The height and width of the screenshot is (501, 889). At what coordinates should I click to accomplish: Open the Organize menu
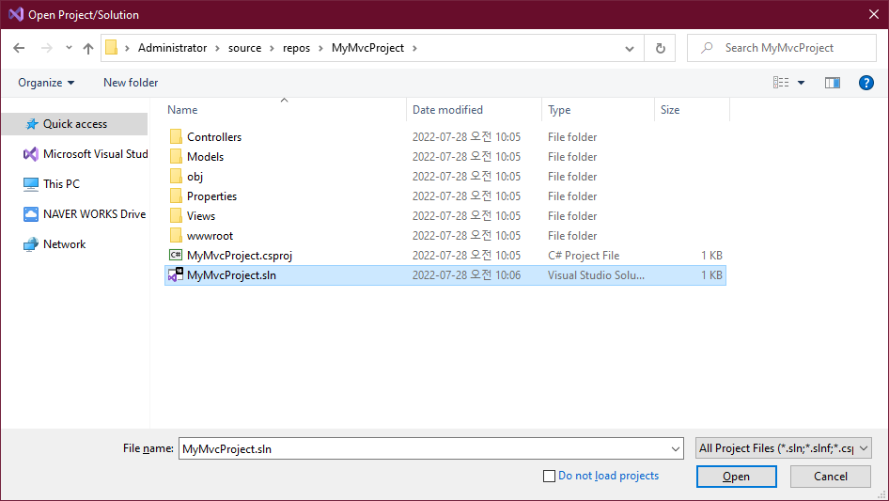click(46, 83)
